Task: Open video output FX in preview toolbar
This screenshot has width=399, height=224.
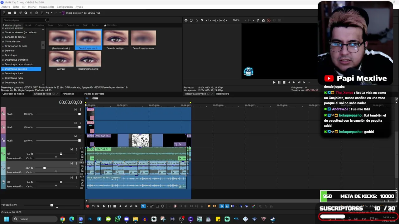Action: point(197,20)
